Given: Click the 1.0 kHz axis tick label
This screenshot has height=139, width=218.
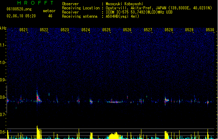Looking at the screenshot, I should tap(3, 63).
